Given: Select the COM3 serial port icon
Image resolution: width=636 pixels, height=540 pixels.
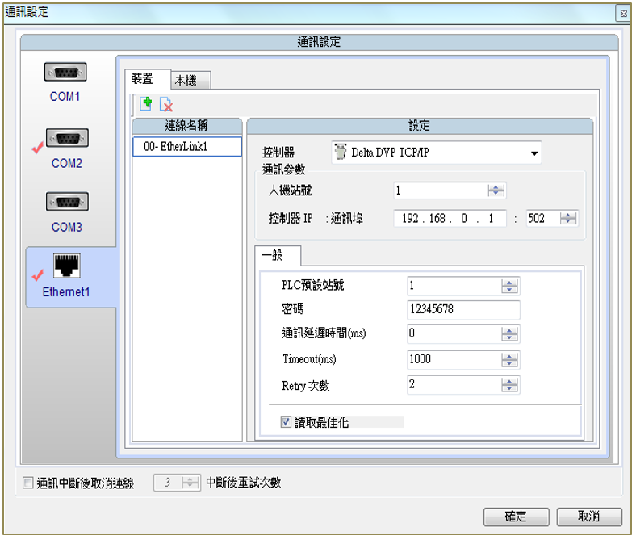Looking at the screenshot, I should [x=66, y=202].
